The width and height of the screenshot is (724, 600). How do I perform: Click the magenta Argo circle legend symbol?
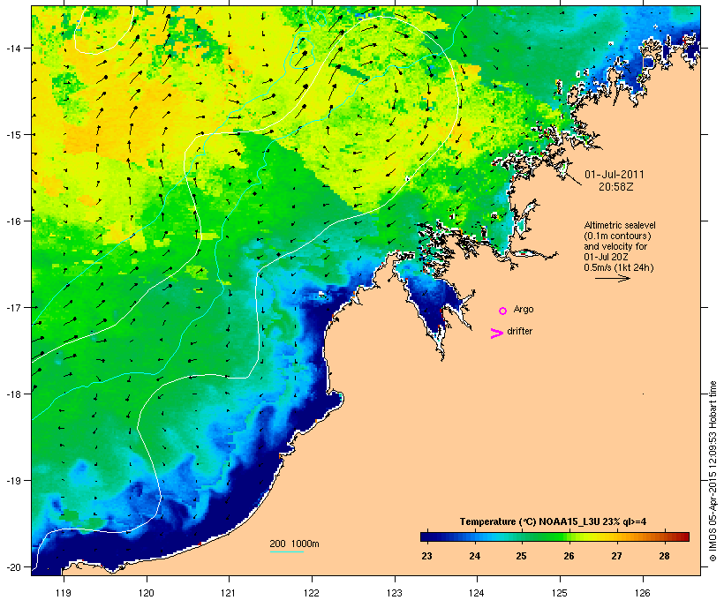(502, 311)
